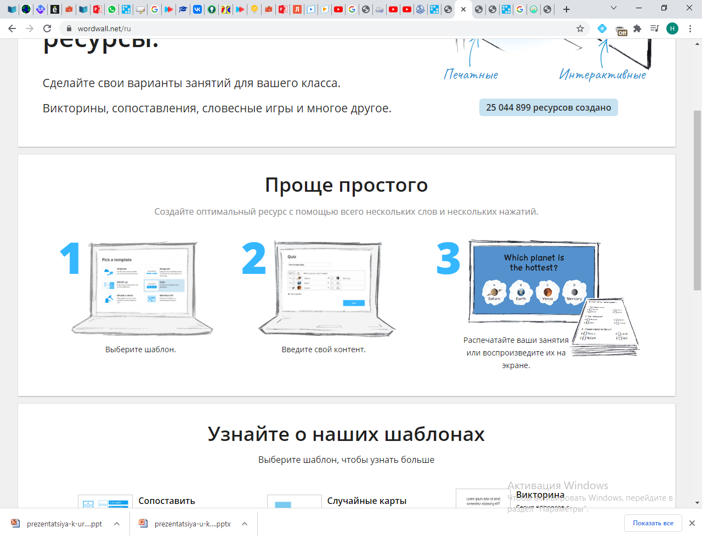Screen dimensions: 702x539
Task: Open media controls icon
Action: pyautogui.click(x=654, y=28)
